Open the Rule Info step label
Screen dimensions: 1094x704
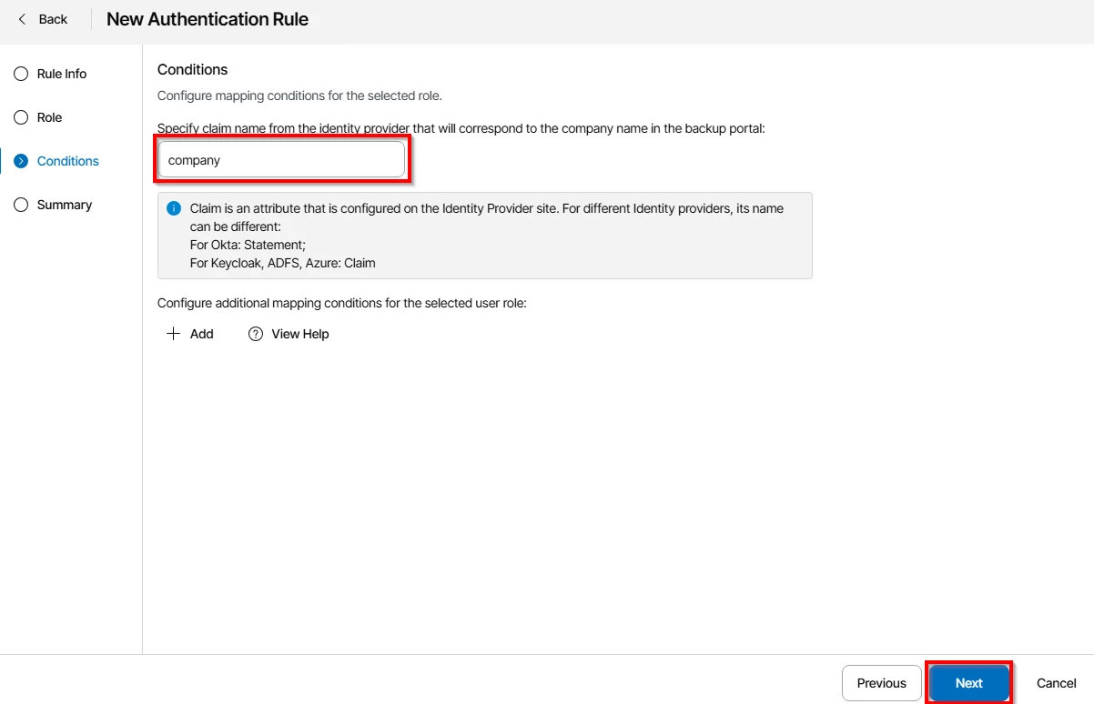click(x=62, y=74)
